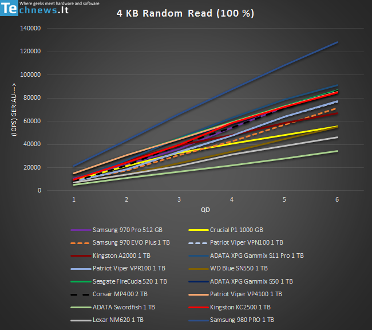372x330 pixels.
Task: Click the yellow Crucial P1 legend swatch
Action: click(199, 230)
